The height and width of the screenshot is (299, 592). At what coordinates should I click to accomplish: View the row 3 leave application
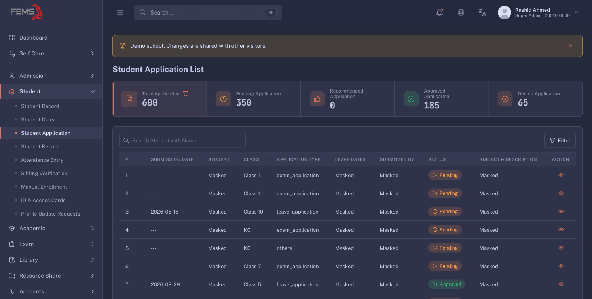[x=561, y=211]
